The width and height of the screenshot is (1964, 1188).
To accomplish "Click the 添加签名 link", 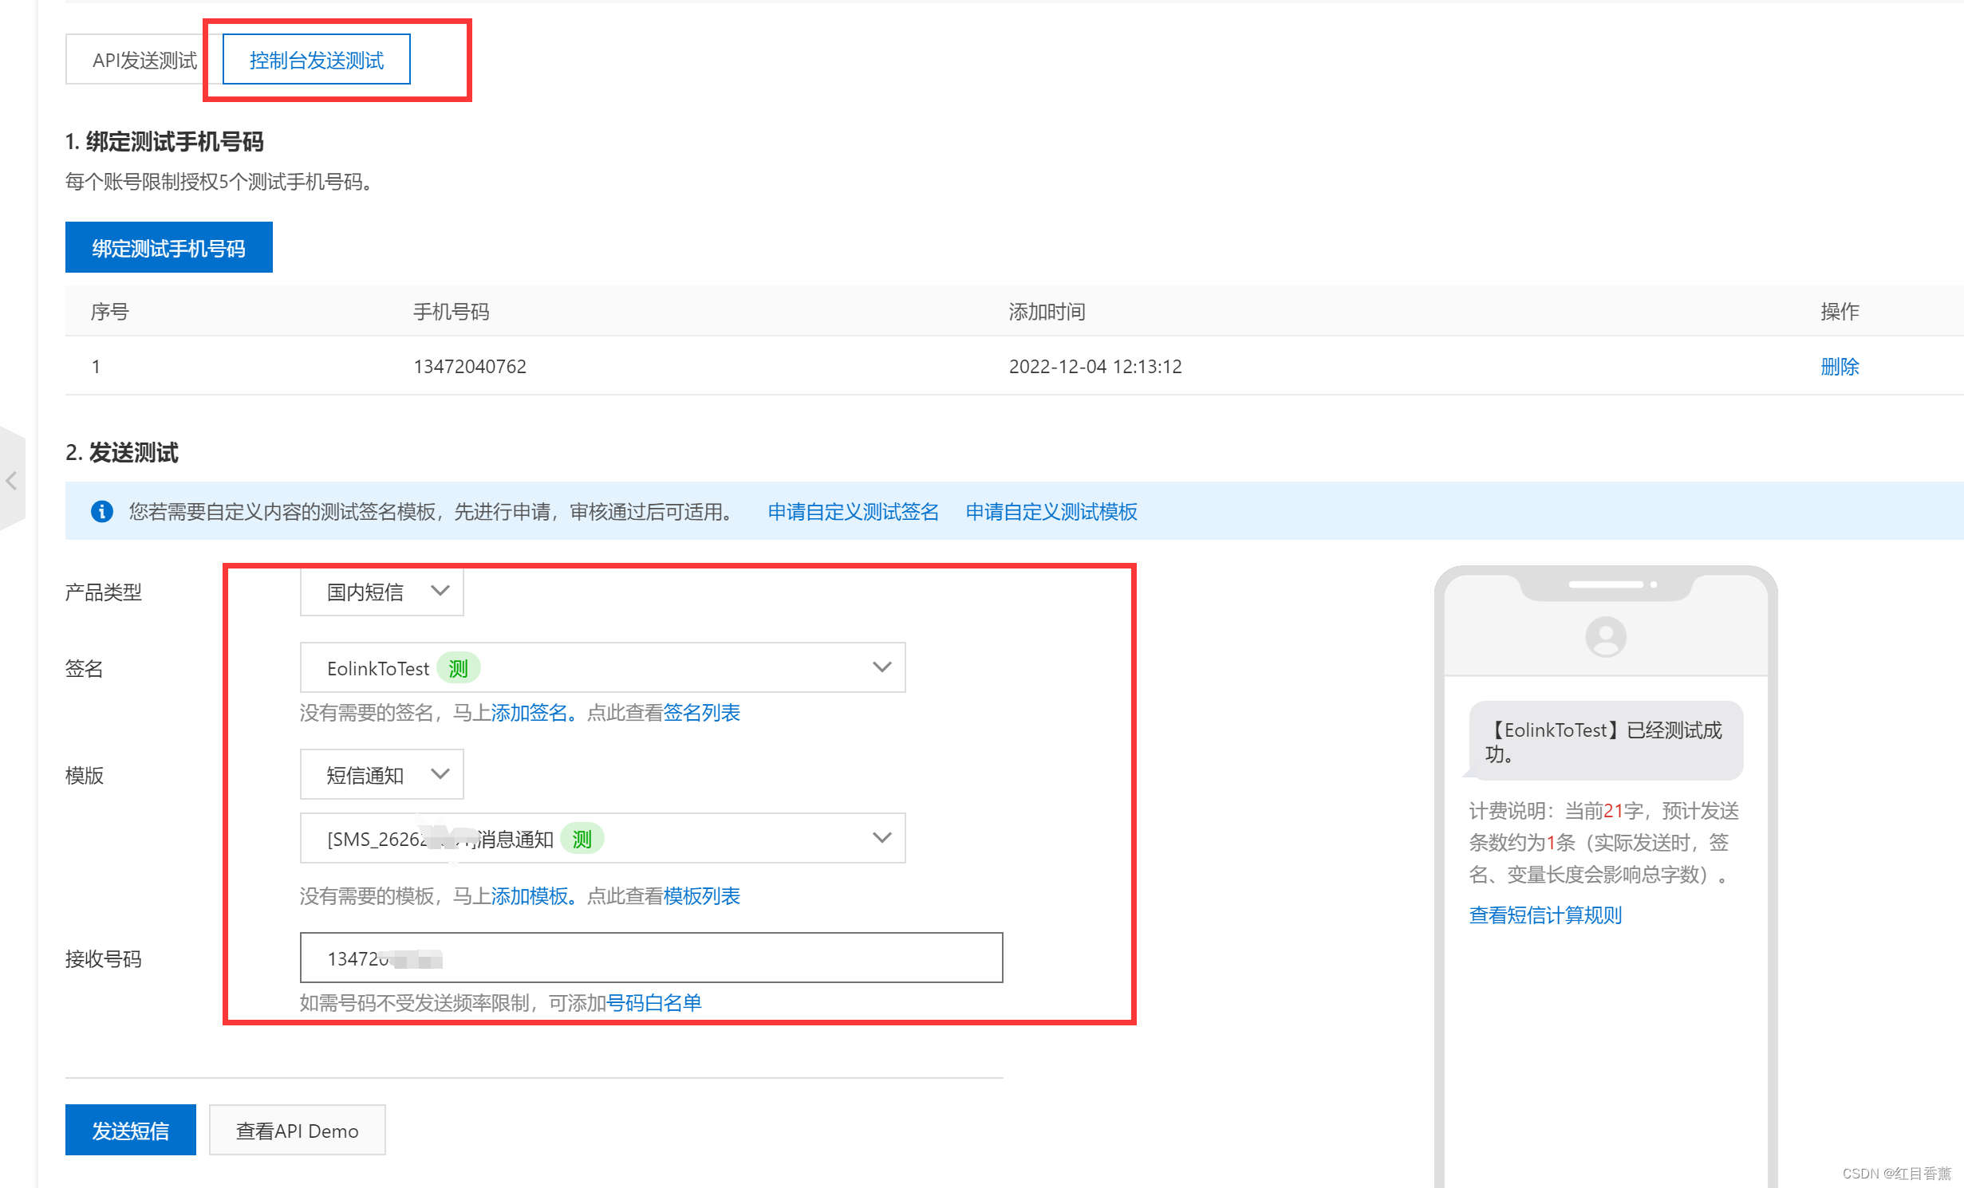I will pos(530,712).
